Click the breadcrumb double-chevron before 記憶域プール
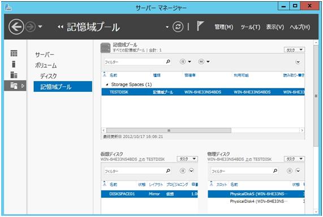 click(60, 27)
